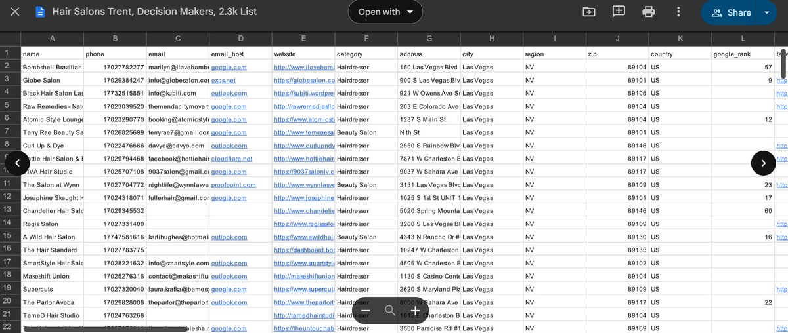The width and height of the screenshot is (788, 333).
Task: Open the three-dot more actions menu
Action: [679, 12]
